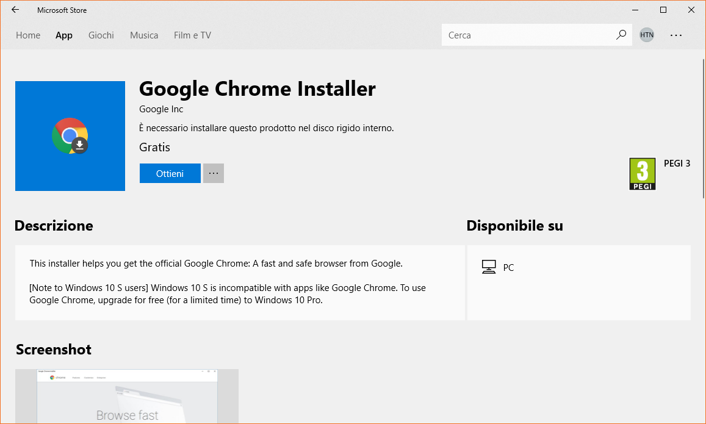Screen dimensions: 706x424
Task: Click the Ottieni button to get the app
Action: [170, 173]
